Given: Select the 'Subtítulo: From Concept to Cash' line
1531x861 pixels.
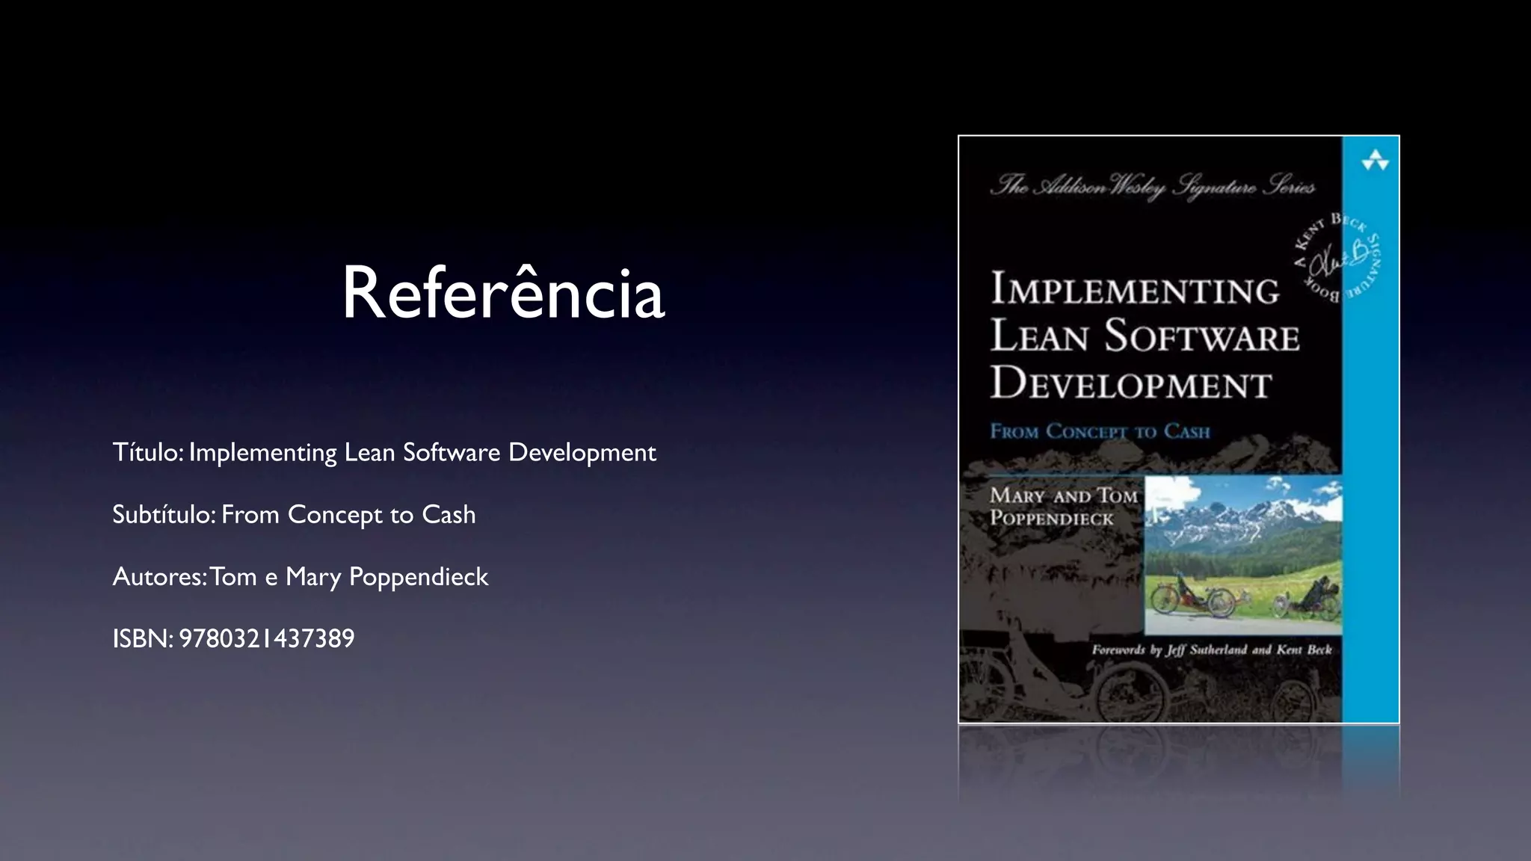Looking at the screenshot, I should pyautogui.click(x=294, y=515).
